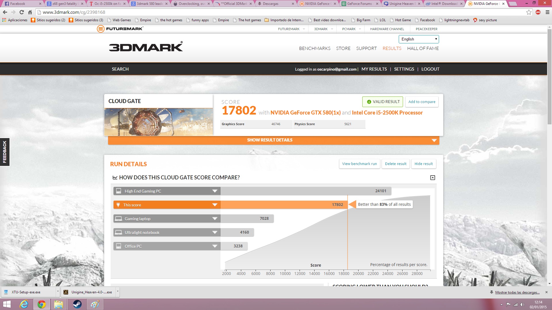Switch to the Unigine Heaven tab
This screenshot has width=552, height=310.
click(x=402, y=4)
